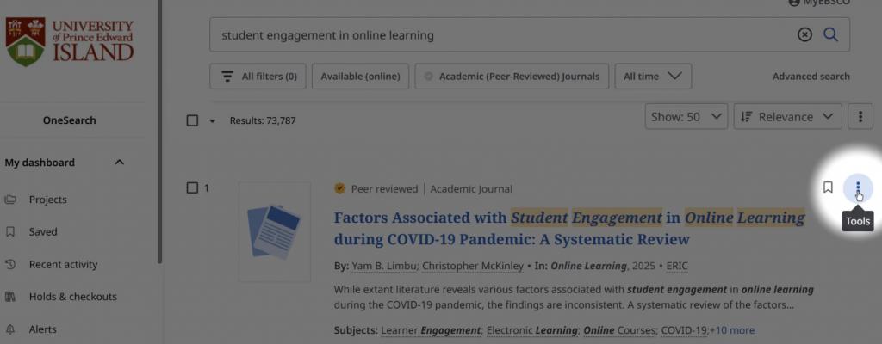
Task: Toggle Academic (Peer-Reviewed) Journals filter
Action: [512, 77]
